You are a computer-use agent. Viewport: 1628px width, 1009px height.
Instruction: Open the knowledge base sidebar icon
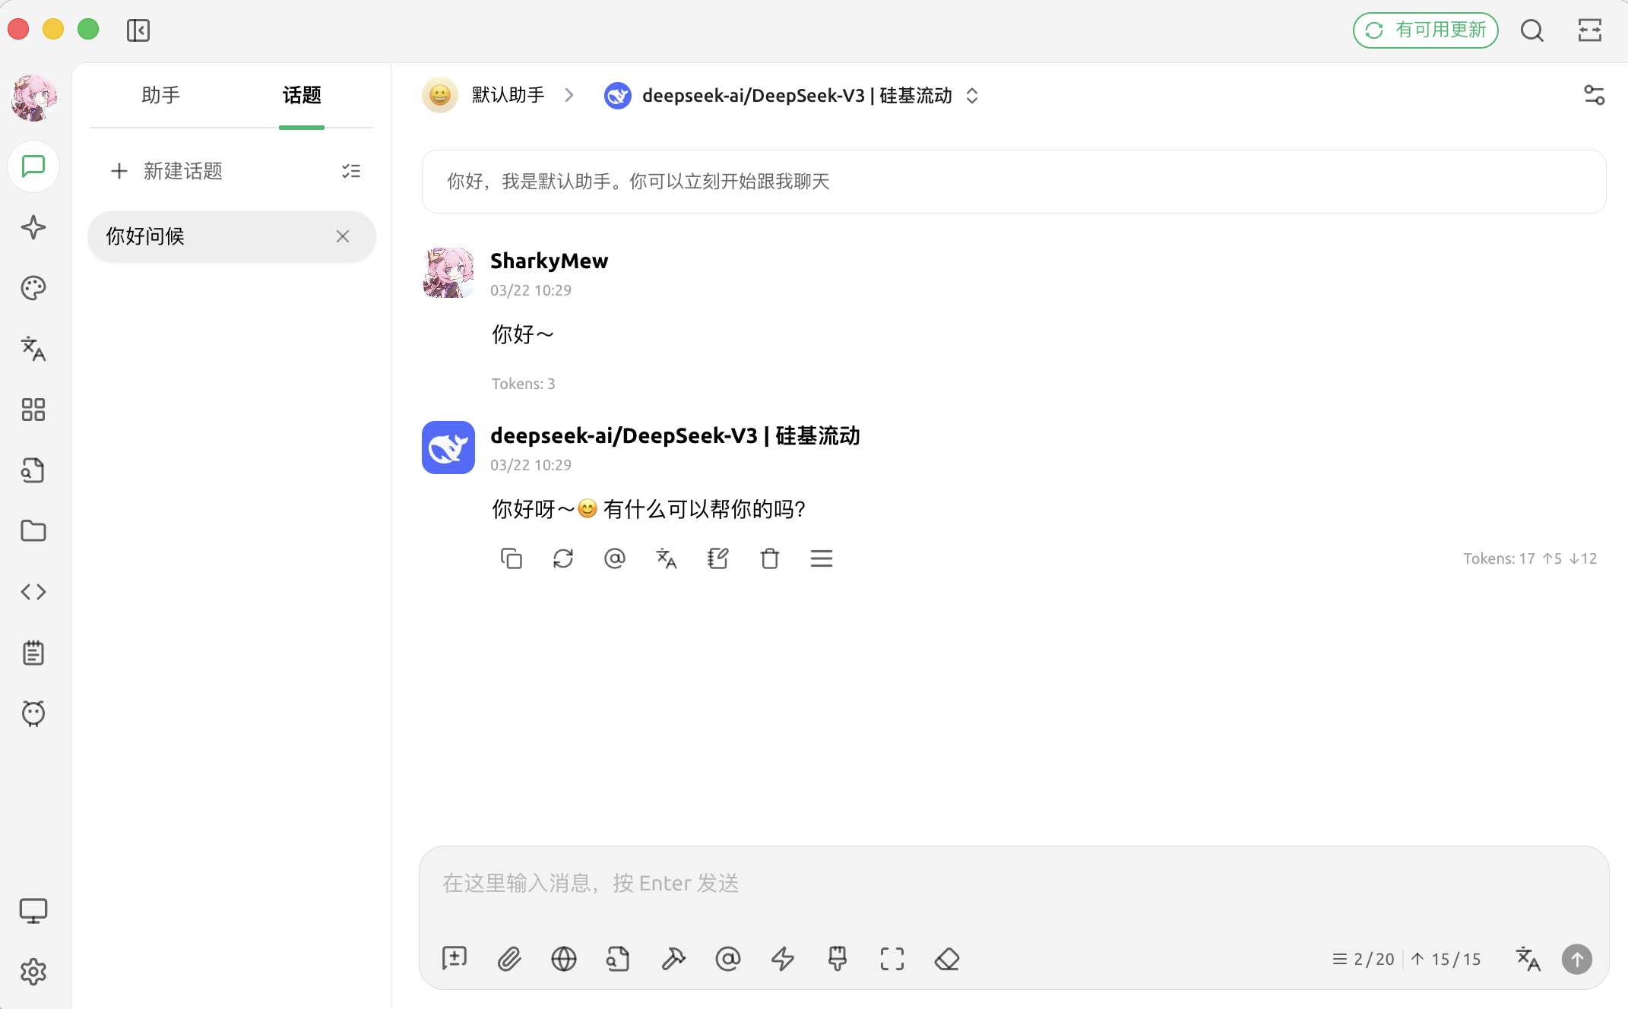click(33, 470)
